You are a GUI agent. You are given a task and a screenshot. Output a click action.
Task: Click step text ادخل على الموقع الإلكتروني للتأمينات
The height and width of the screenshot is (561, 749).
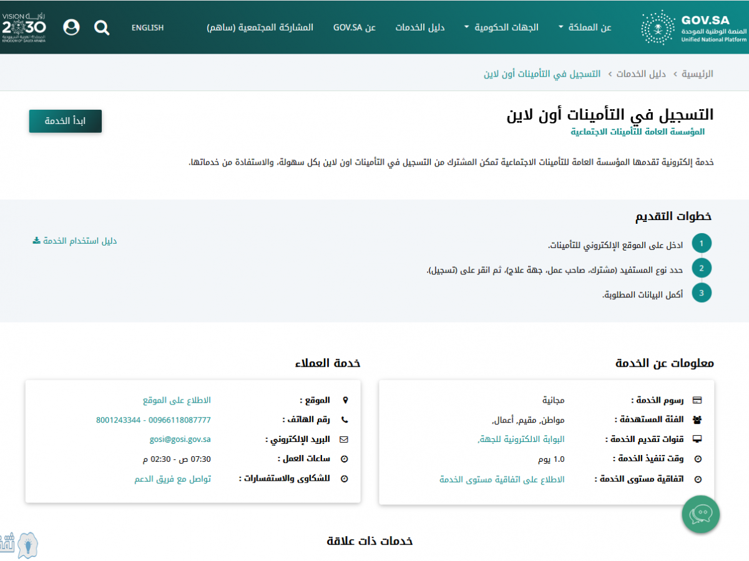point(615,245)
